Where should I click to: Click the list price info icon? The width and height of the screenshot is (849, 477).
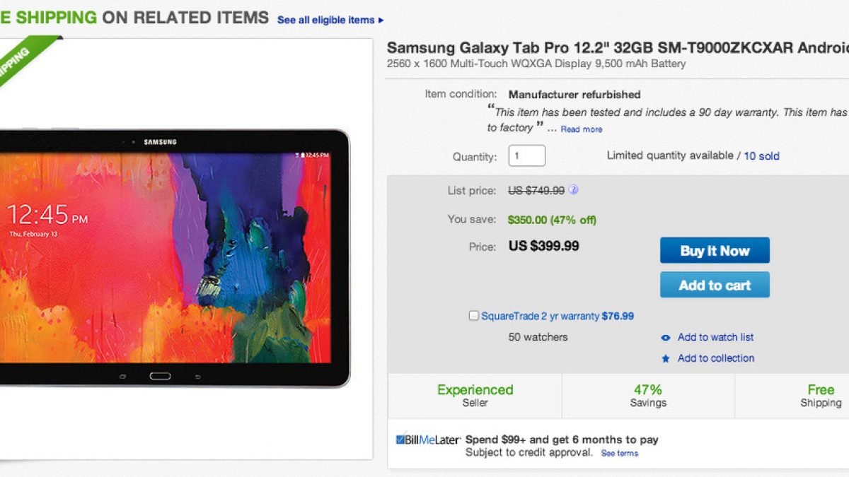pyautogui.click(x=574, y=190)
